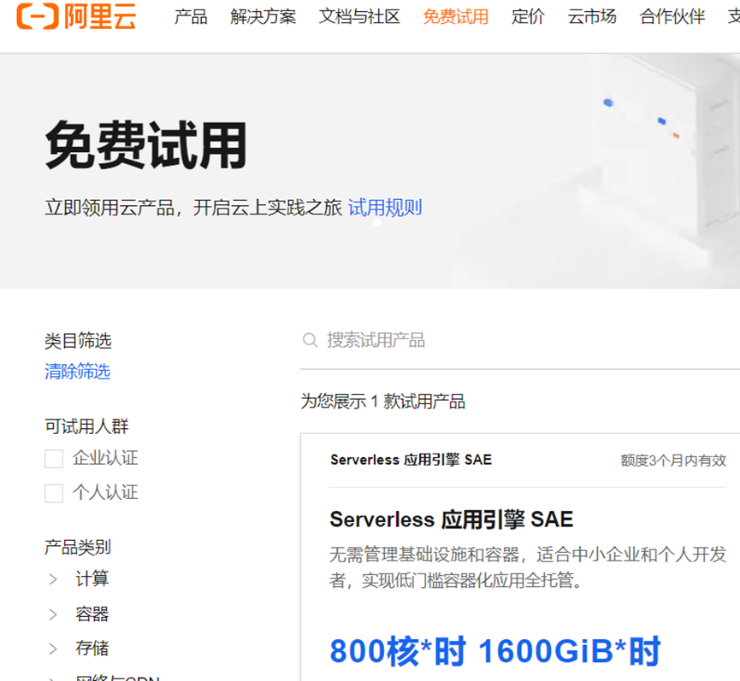This screenshot has width=740, height=681.
Task: Select the 容器 product category
Action: [x=92, y=613]
